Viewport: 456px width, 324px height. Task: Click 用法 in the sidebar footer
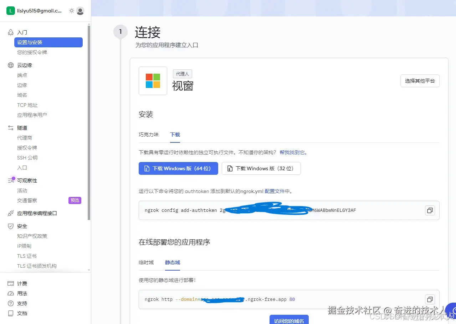click(22, 293)
